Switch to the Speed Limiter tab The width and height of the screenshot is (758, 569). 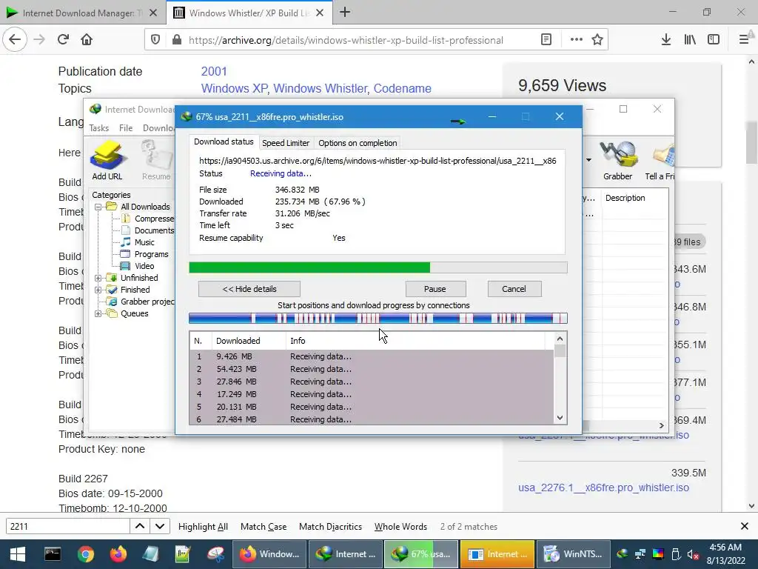(x=286, y=143)
